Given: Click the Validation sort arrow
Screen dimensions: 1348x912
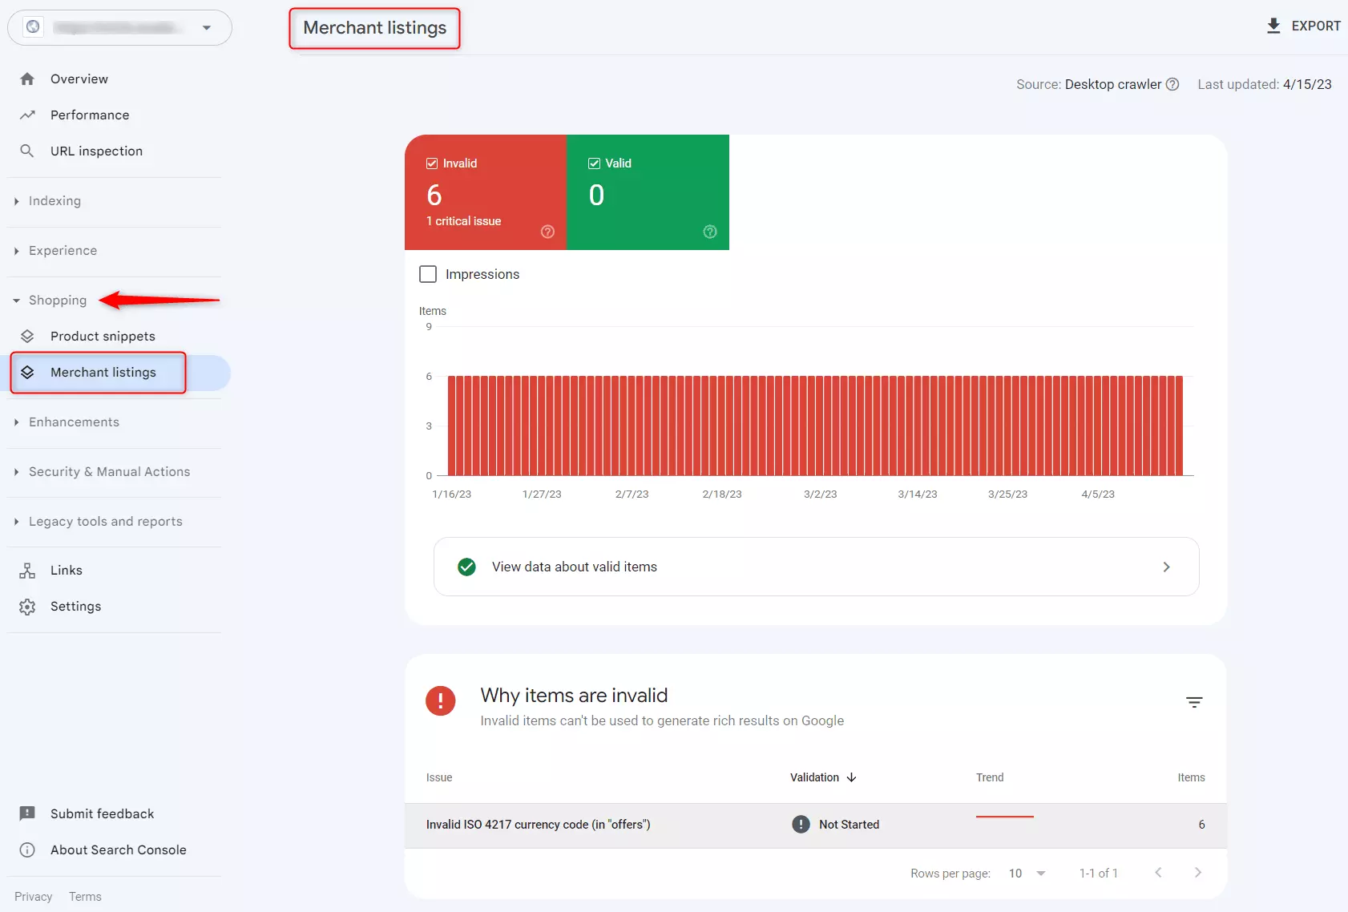Looking at the screenshot, I should click(x=852, y=777).
